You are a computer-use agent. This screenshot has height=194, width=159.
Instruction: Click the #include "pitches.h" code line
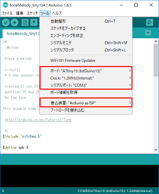[x=22, y=136]
